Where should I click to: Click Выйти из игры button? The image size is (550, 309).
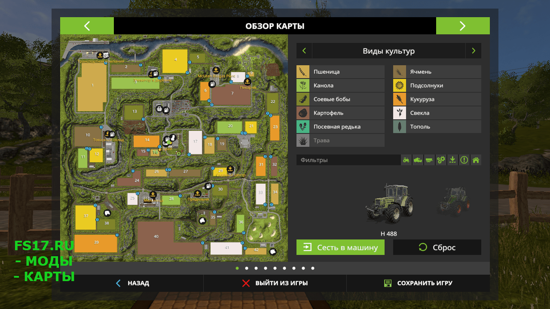tap(275, 283)
